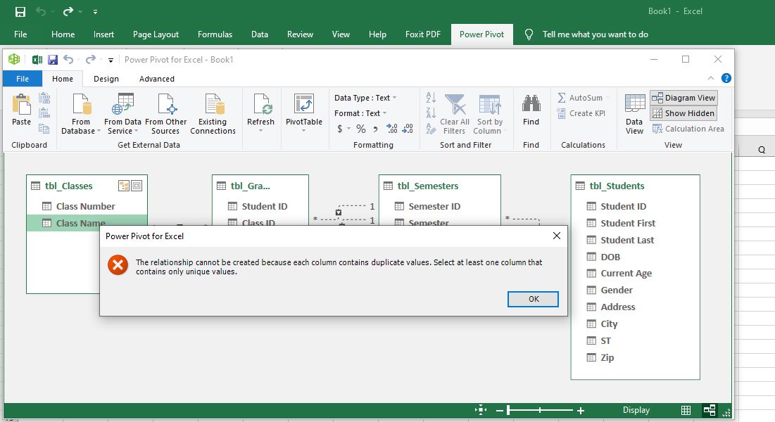Click the Refresh data icon
Viewport: 775px width, 422px height.
tap(260, 109)
